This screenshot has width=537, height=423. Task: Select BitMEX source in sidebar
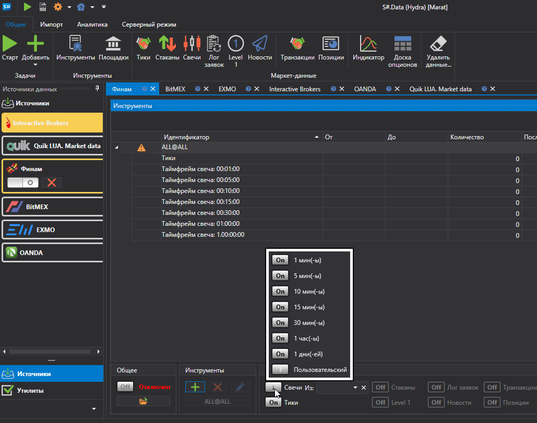point(52,207)
